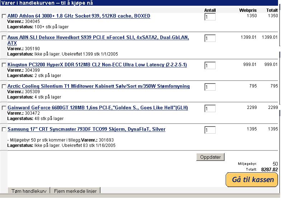Click the 100+ stk på lager status
The width and height of the screenshot is (287, 215).
pos(51,27)
